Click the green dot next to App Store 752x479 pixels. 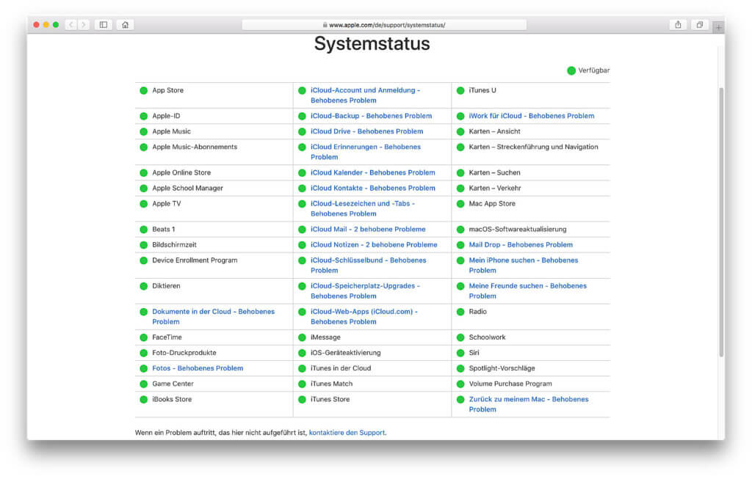143,90
